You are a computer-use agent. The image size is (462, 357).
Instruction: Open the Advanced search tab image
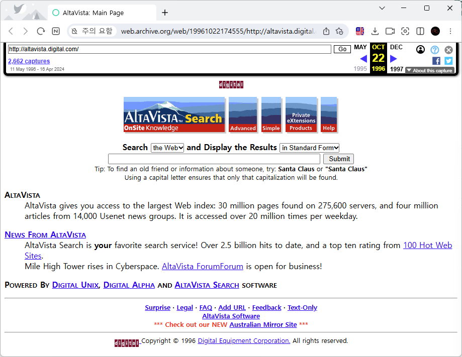click(243, 114)
